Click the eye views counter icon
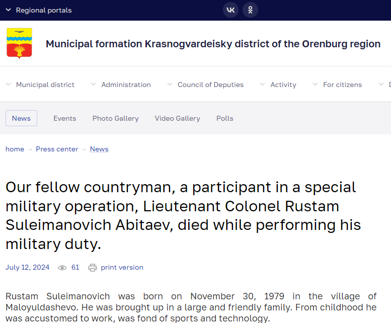Screen dimensions: 391x323 (62, 268)
